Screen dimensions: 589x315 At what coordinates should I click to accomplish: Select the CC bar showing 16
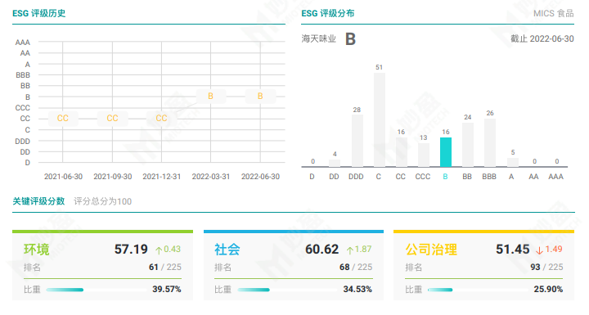(x=401, y=152)
